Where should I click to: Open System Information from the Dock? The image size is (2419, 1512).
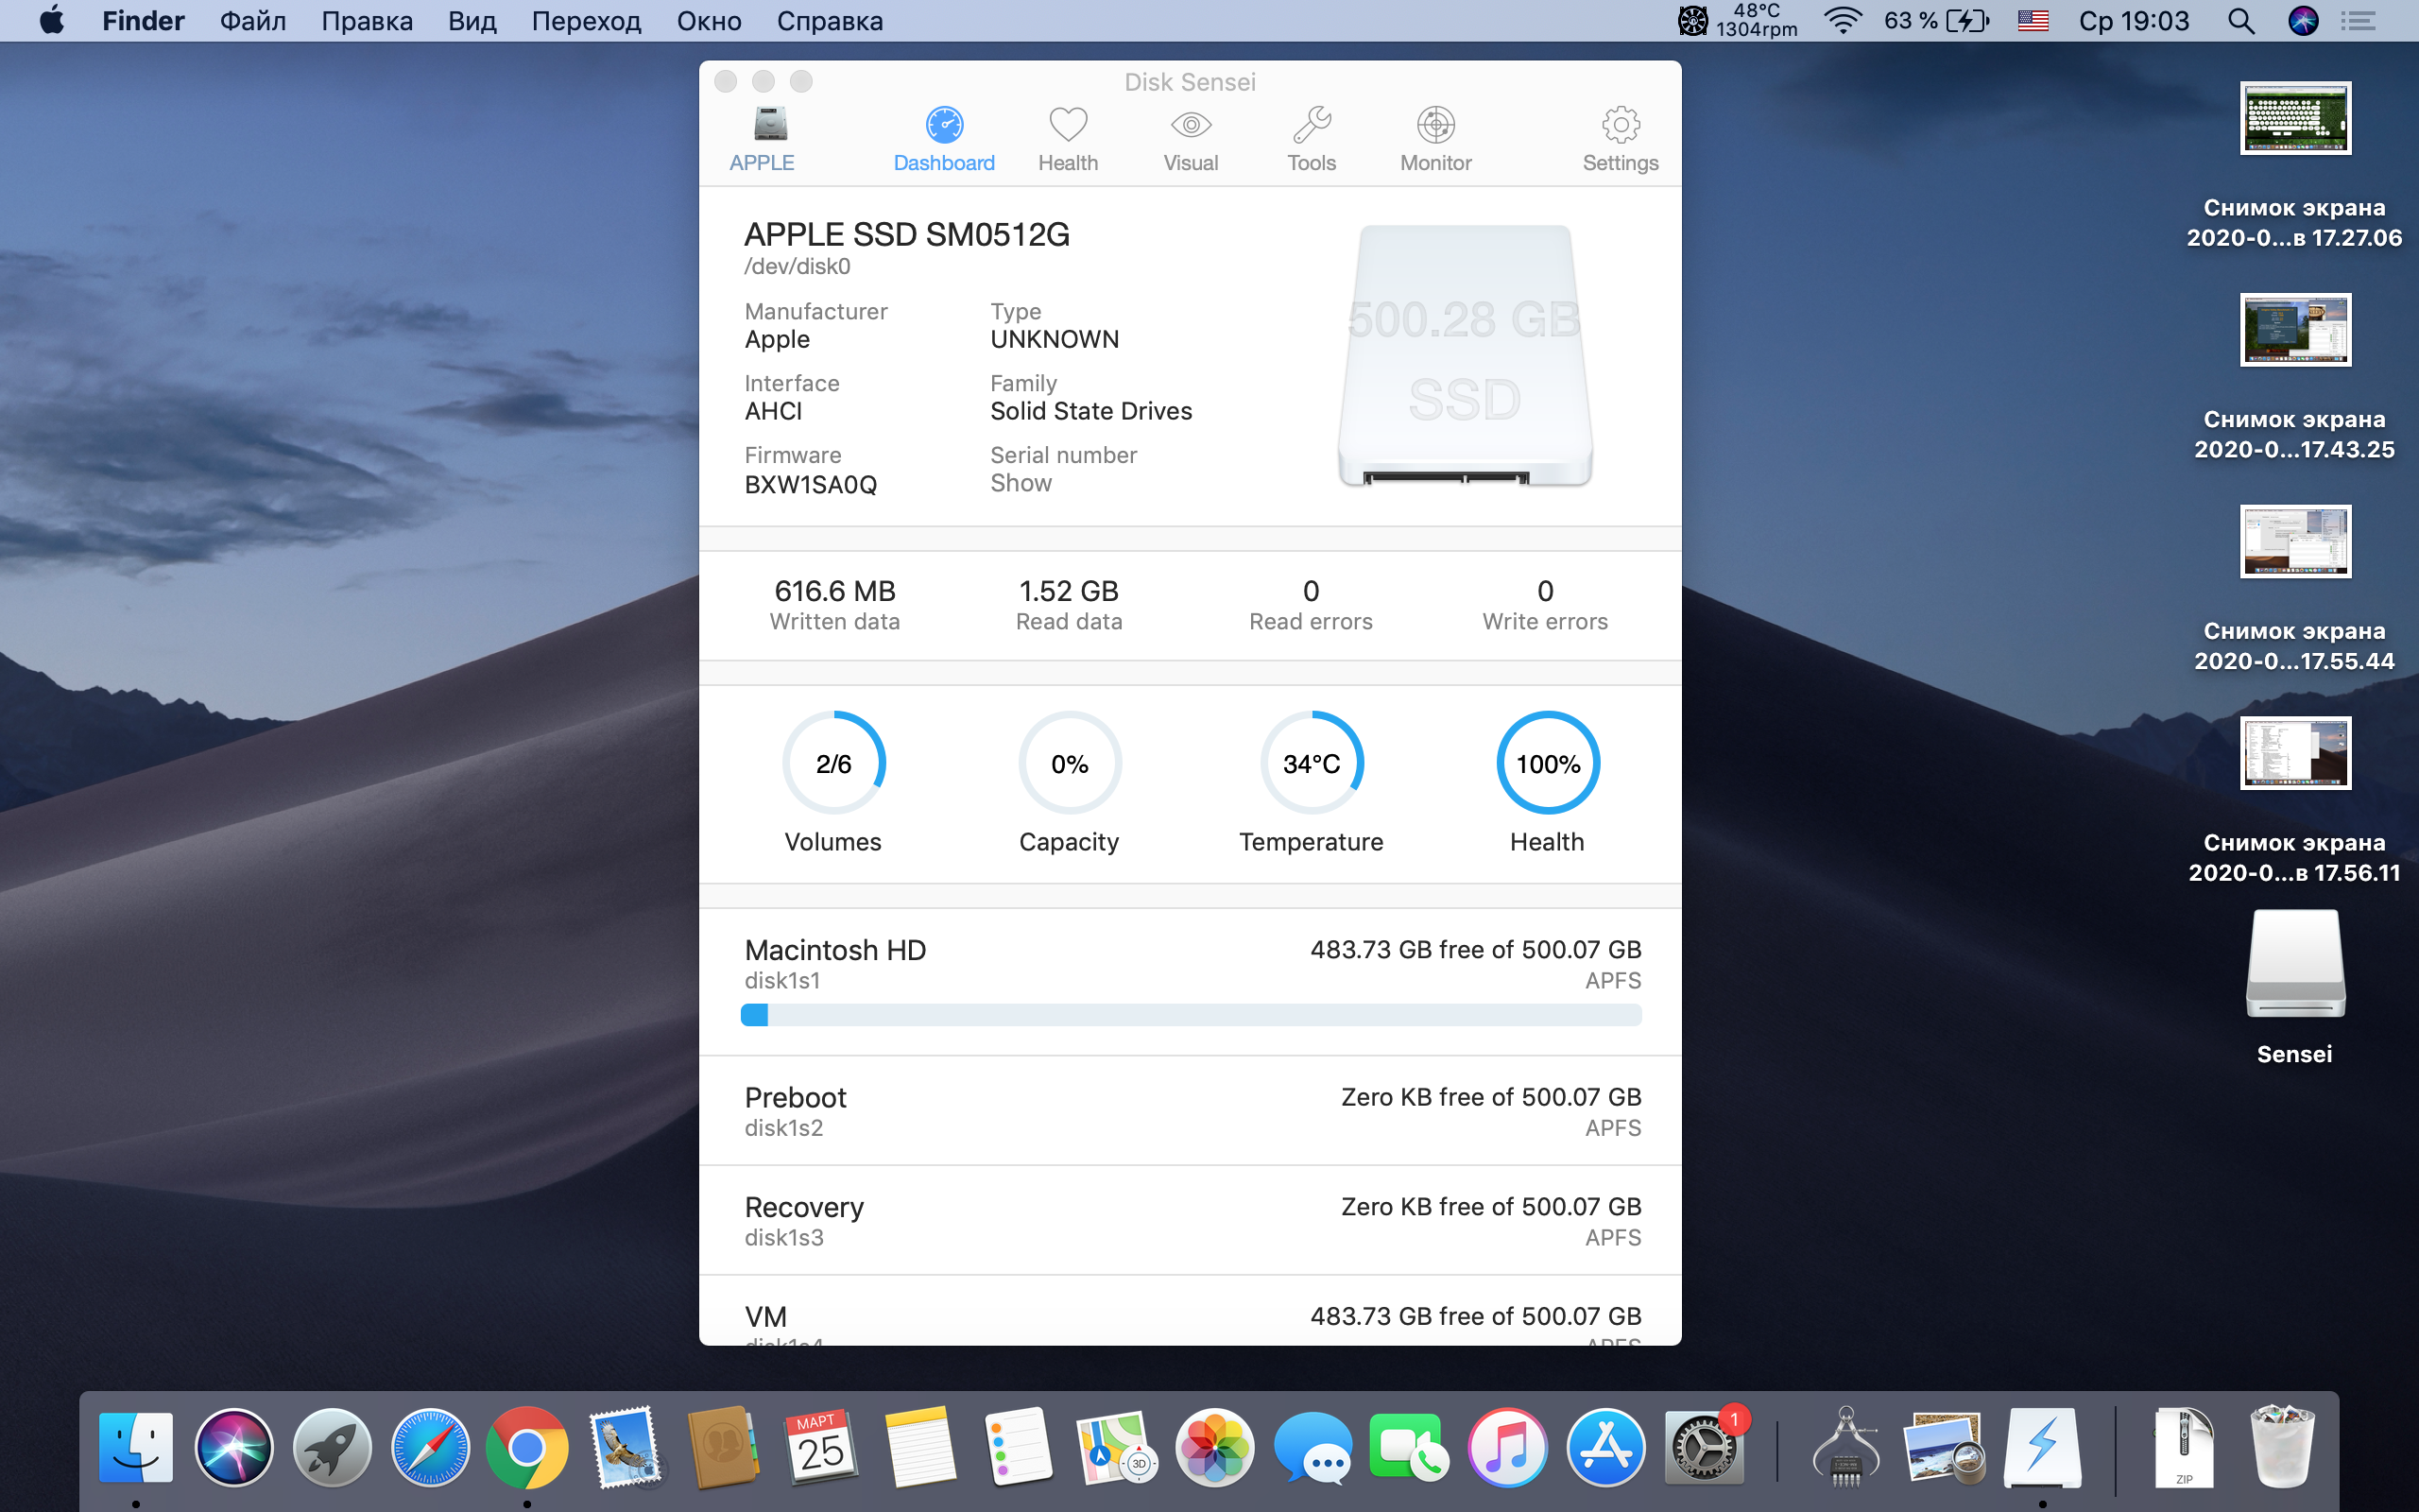click(1846, 1447)
